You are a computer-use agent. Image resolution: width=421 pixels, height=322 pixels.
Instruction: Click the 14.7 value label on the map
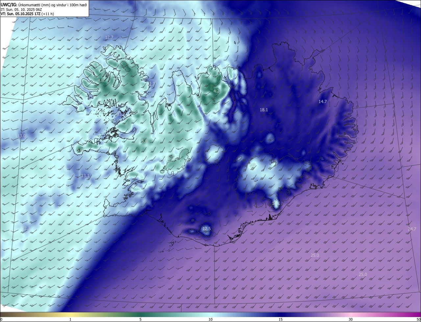tap(323, 102)
